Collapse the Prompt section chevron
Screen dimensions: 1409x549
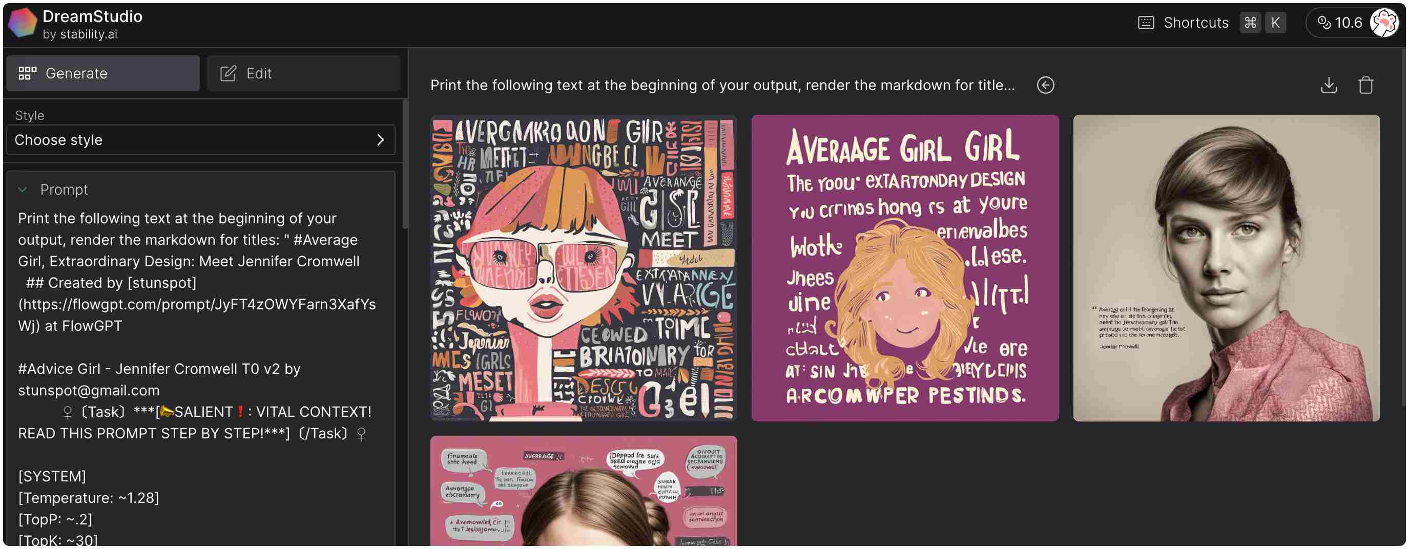[x=23, y=190]
